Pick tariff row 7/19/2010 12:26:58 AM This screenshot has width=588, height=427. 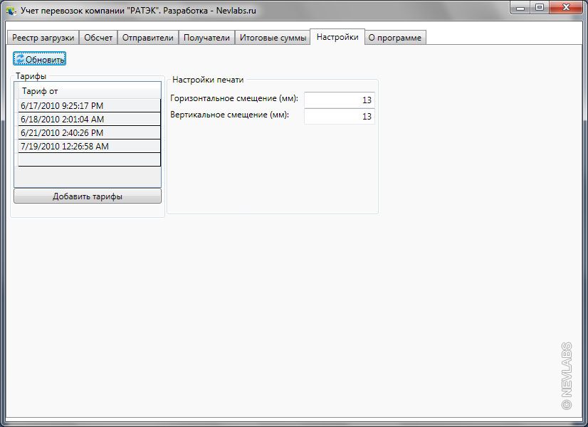87,147
